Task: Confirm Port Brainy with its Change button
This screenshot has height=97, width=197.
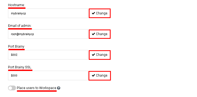Action: tap(100, 55)
